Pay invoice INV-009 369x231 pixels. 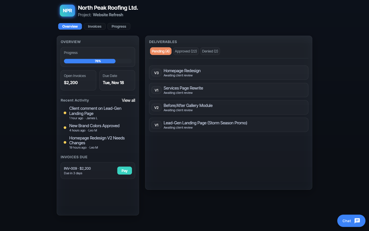coord(125,171)
